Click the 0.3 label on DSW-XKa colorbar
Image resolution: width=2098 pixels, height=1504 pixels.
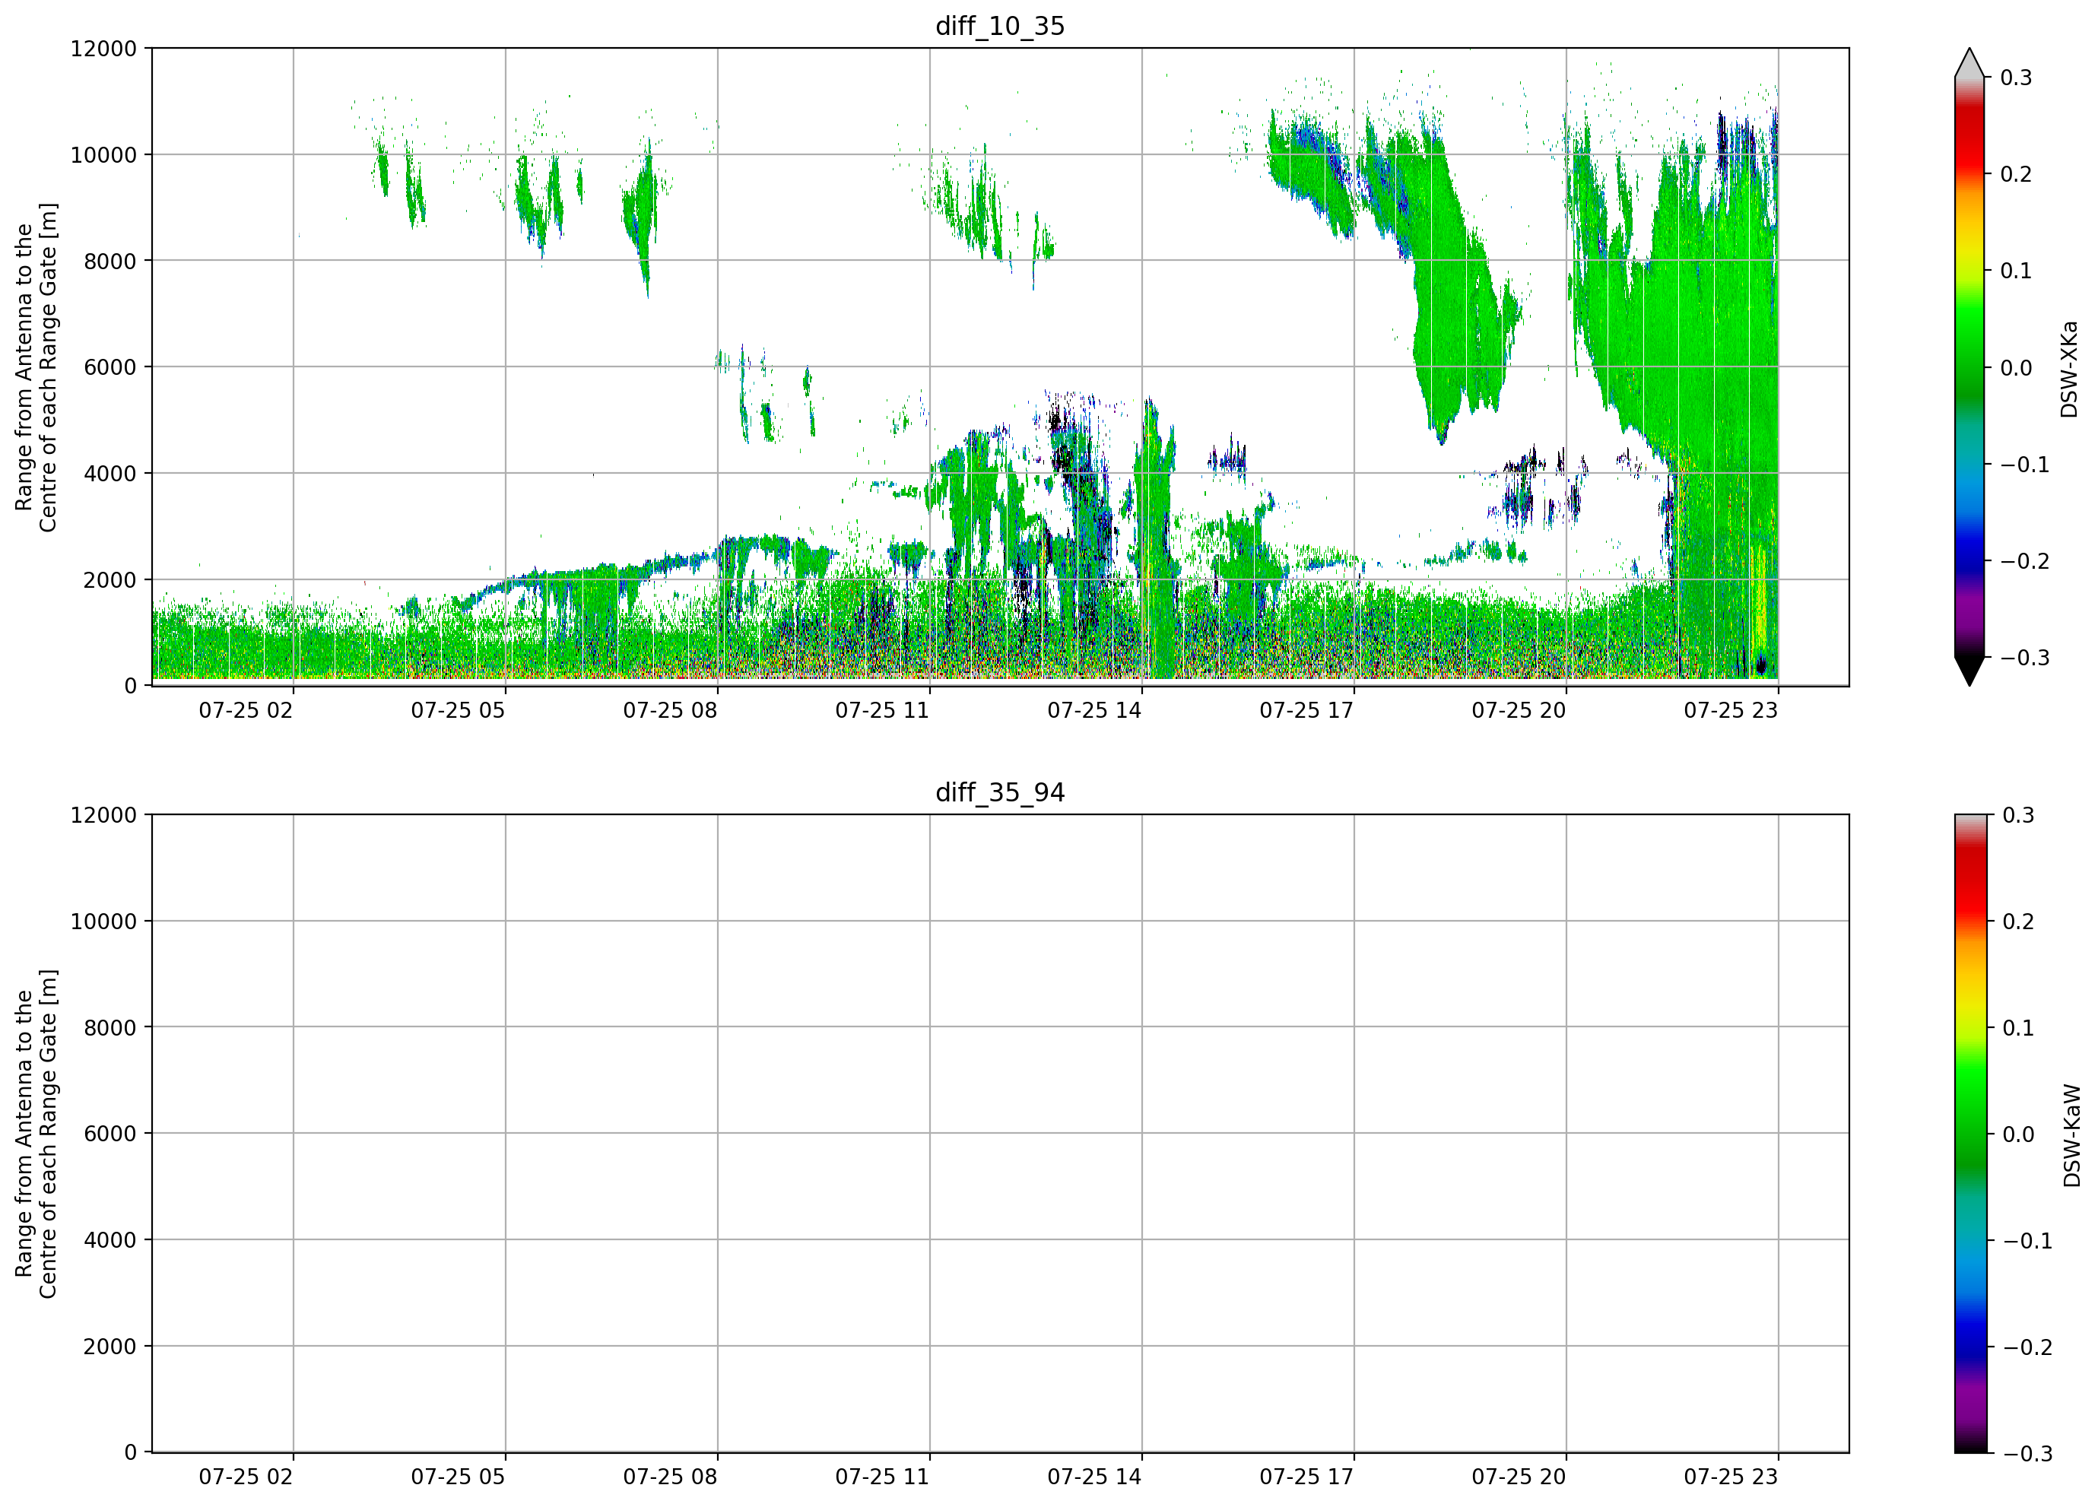coord(2016,78)
